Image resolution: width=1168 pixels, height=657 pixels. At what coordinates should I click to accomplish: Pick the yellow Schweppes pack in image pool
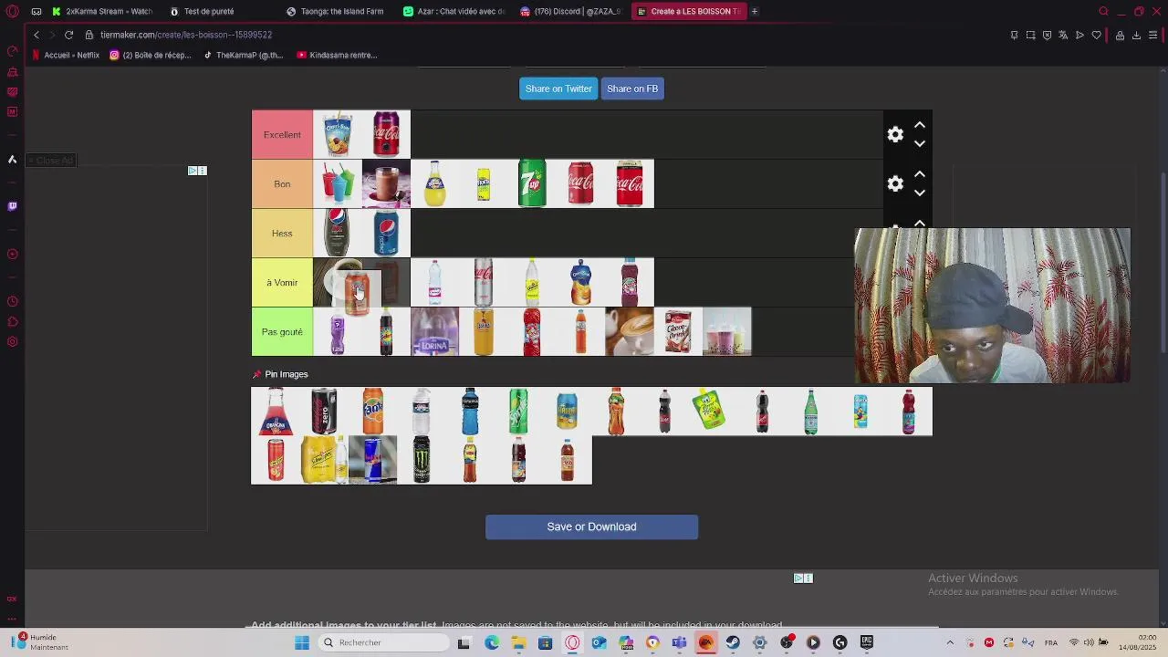[324, 460]
